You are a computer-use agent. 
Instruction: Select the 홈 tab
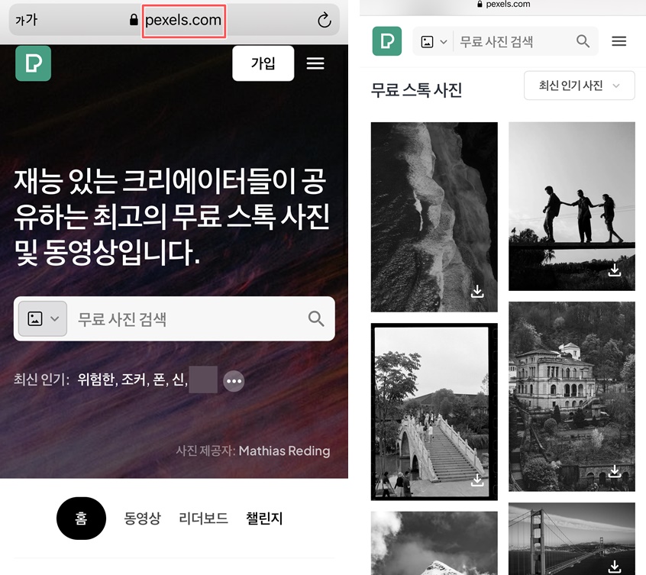(x=81, y=518)
